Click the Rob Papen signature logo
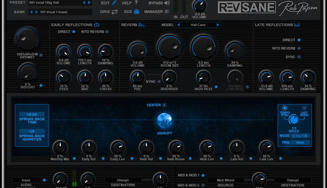 [298, 7]
